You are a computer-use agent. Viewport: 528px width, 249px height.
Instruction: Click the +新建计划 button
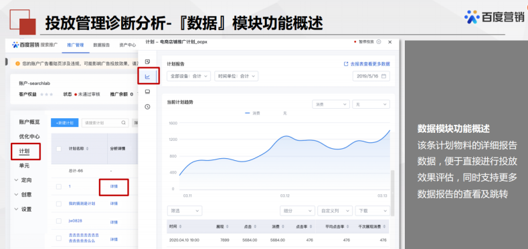pyautogui.click(x=65, y=123)
